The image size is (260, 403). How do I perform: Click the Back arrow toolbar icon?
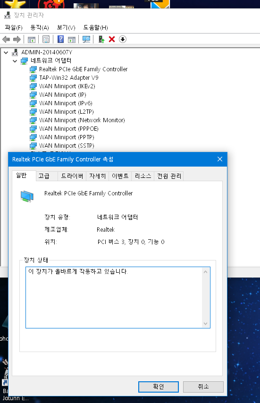(x=6, y=39)
